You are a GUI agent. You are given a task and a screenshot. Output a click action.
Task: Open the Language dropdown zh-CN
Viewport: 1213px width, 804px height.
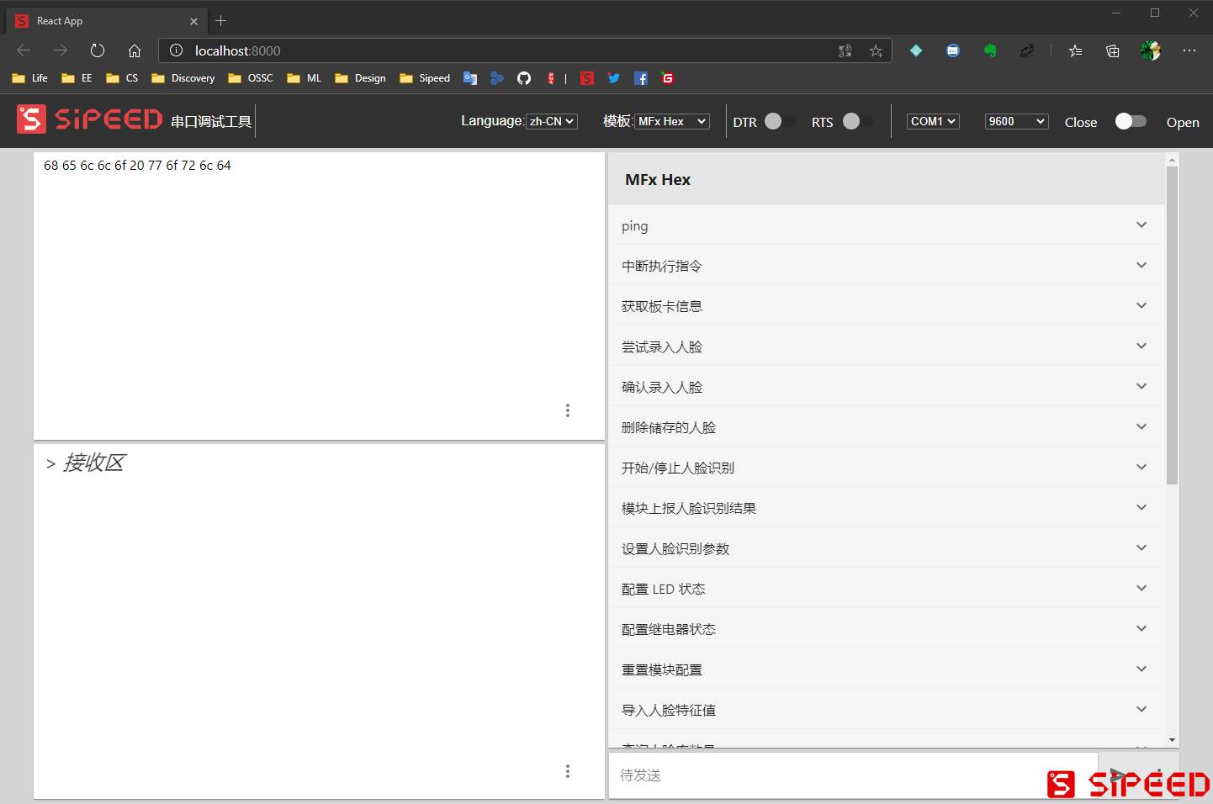(552, 121)
